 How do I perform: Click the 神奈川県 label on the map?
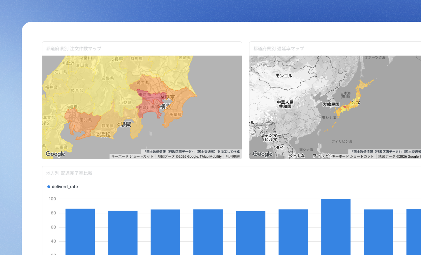pos(147,108)
